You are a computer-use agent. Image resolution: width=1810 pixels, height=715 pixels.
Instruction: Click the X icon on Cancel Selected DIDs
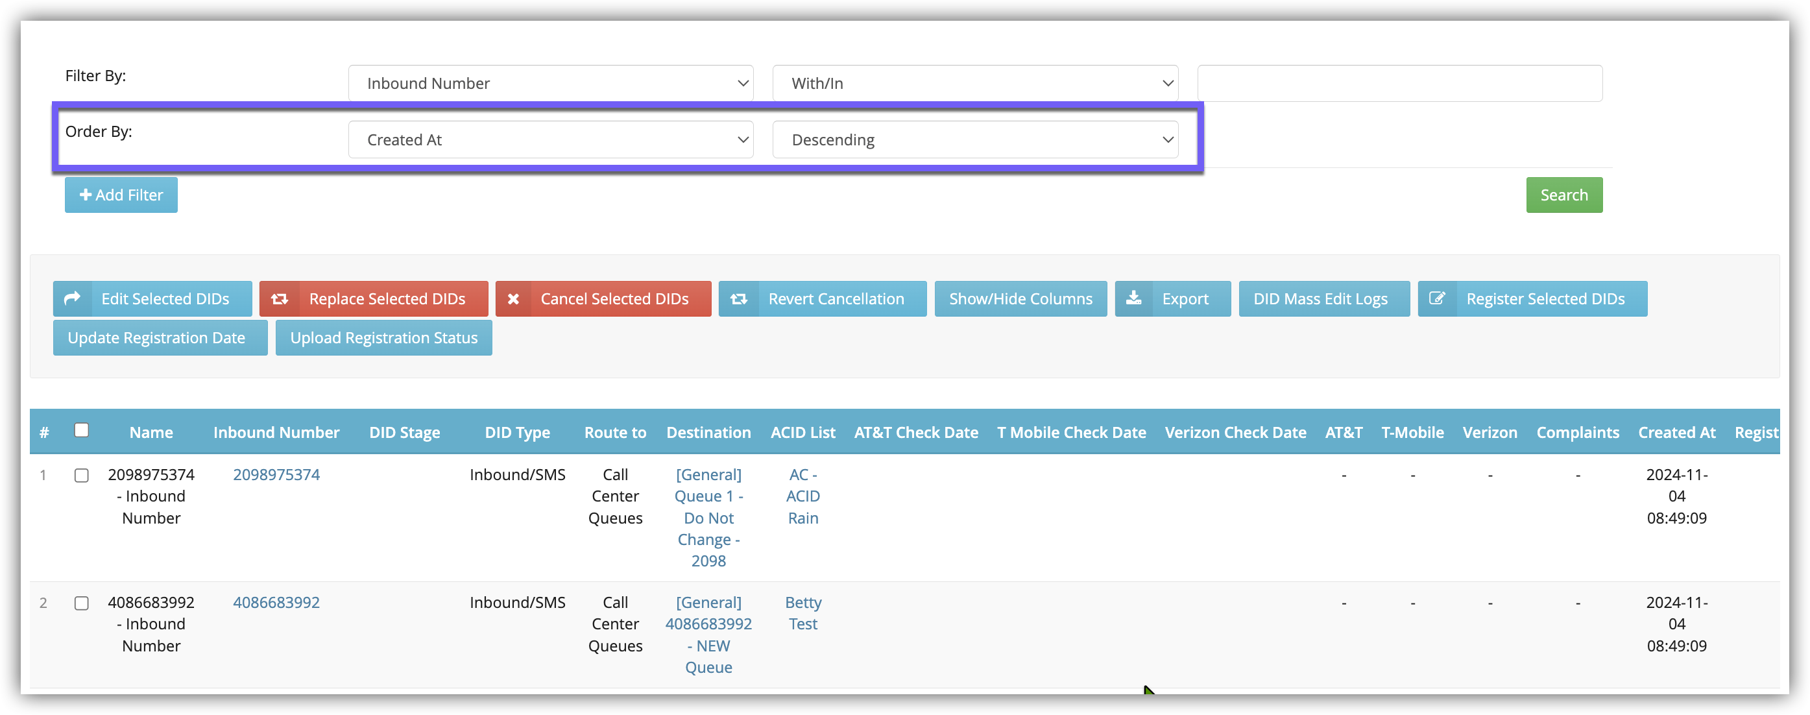(514, 299)
